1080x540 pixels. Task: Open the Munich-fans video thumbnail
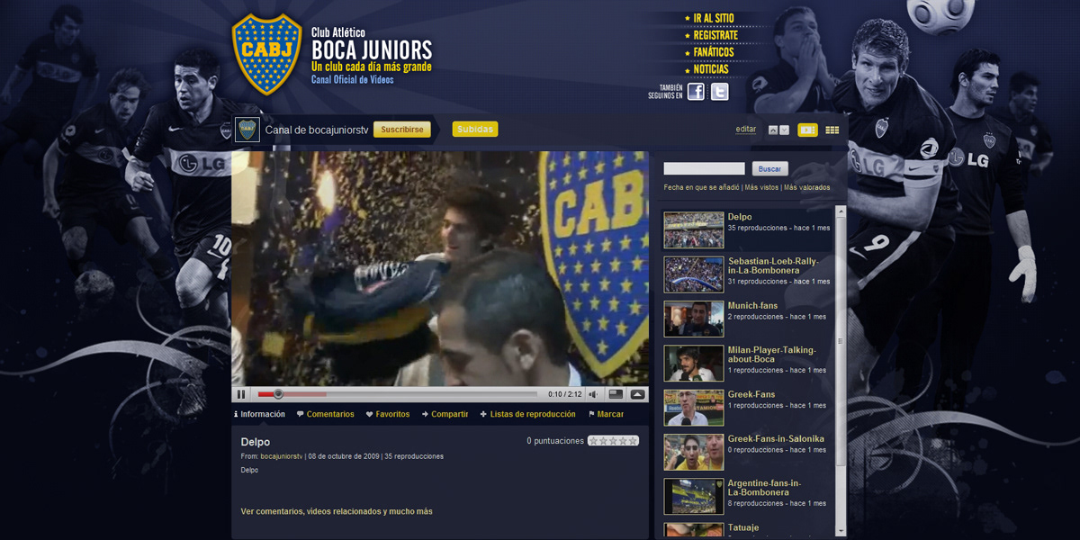(x=694, y=319)
